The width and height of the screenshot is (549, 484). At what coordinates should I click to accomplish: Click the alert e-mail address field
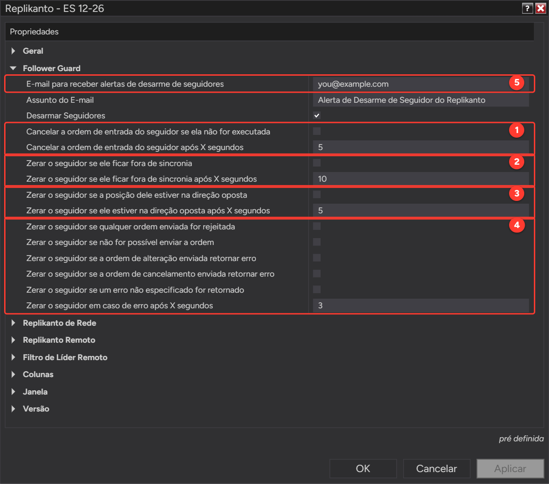tap(421, 84)
